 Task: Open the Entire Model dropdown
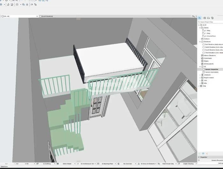tap(68, 164)
